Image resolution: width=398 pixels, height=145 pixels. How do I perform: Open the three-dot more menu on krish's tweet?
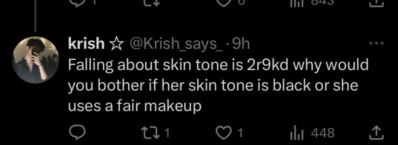pyautogui.click(x=377, y=43)
